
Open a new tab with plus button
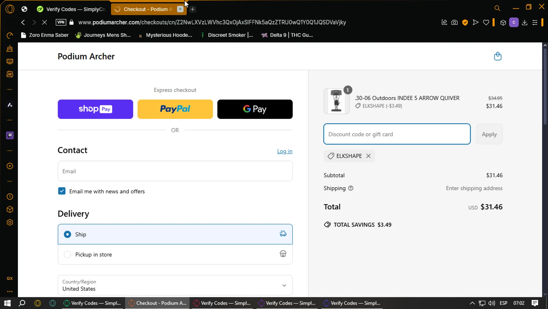point(193,9)
